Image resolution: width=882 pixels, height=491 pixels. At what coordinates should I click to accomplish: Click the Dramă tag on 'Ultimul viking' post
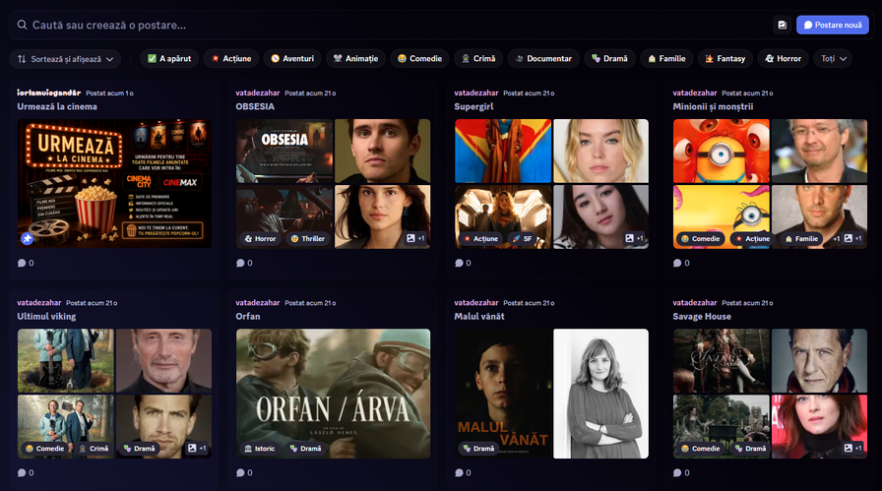tap(139, 449)
